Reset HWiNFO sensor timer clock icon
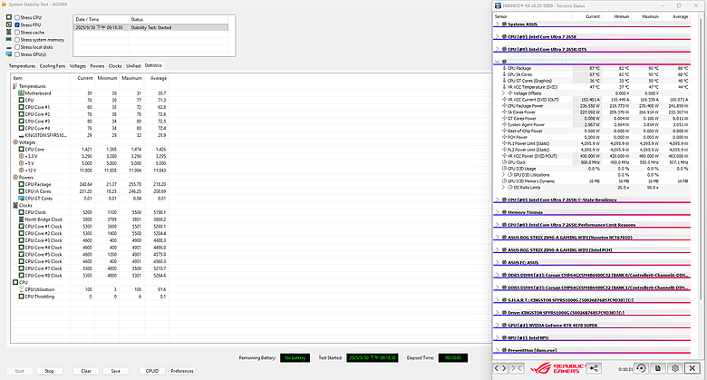Viewport: 707px width, 380px height. 641,368
